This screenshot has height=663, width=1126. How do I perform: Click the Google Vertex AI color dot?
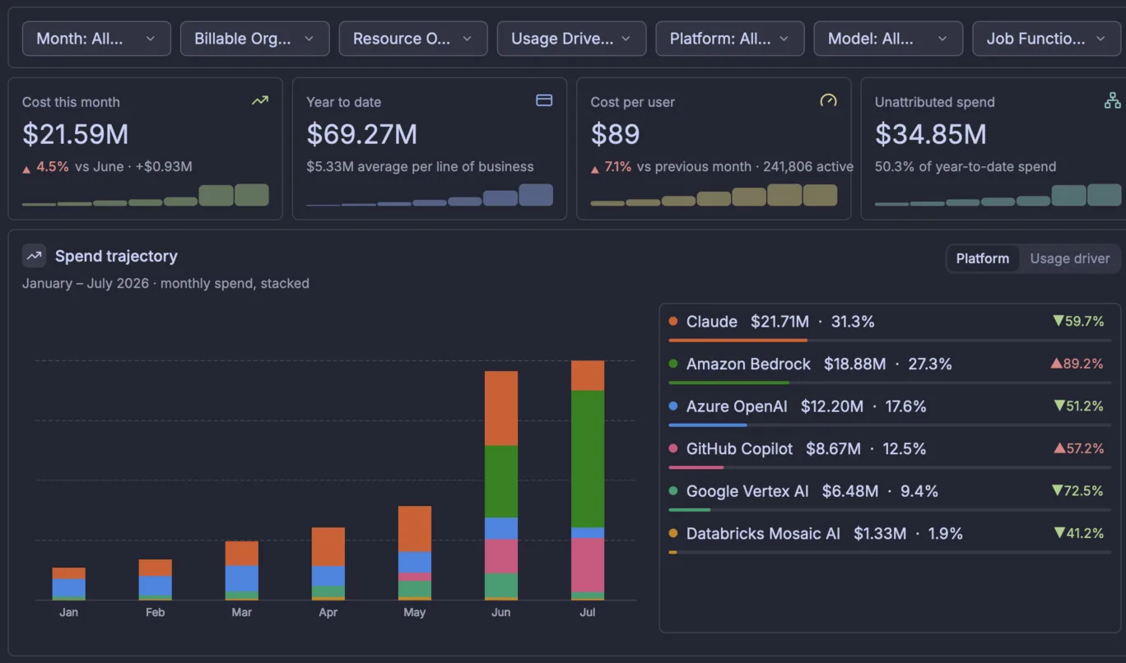click(673, 491)
